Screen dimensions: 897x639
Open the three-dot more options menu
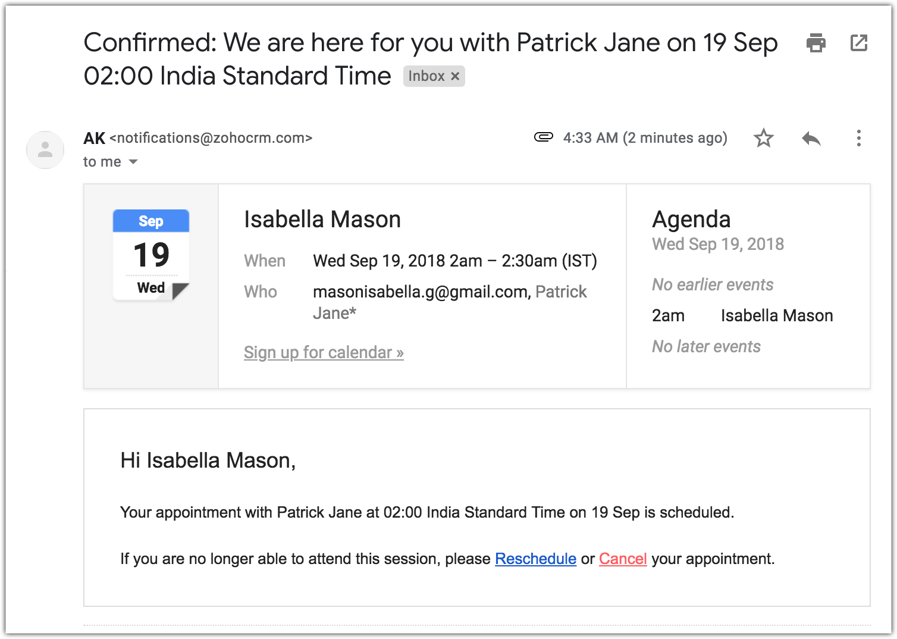[x=858, y=138]
